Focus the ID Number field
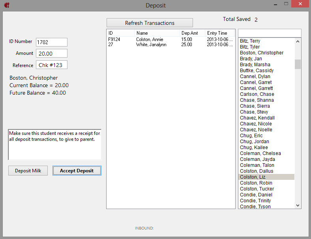311x239 pixels. [52, 42]
